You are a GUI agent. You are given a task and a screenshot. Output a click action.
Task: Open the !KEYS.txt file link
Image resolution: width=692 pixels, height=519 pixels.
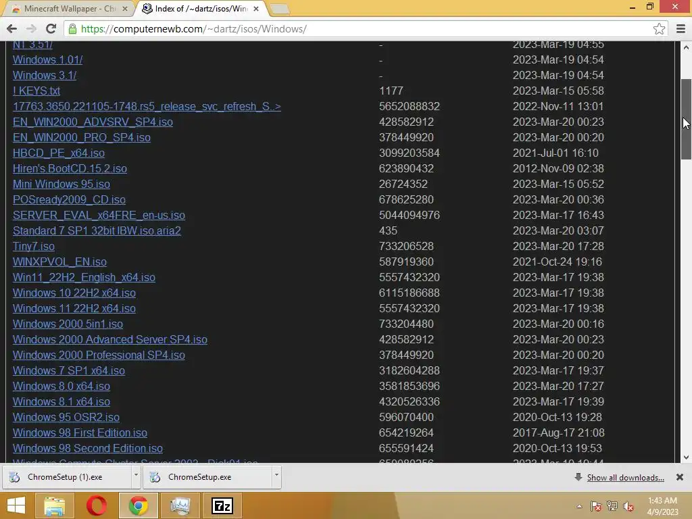click(x=36, y=91)
